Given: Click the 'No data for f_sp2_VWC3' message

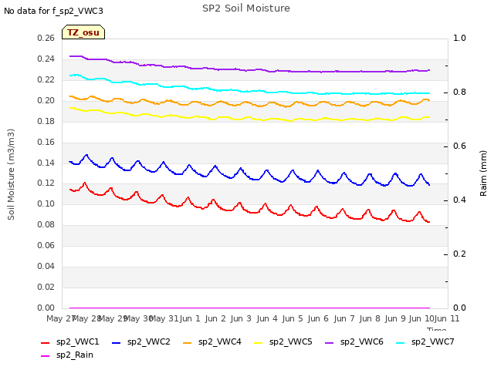Looking at the screenshot, I should (53, 11).
